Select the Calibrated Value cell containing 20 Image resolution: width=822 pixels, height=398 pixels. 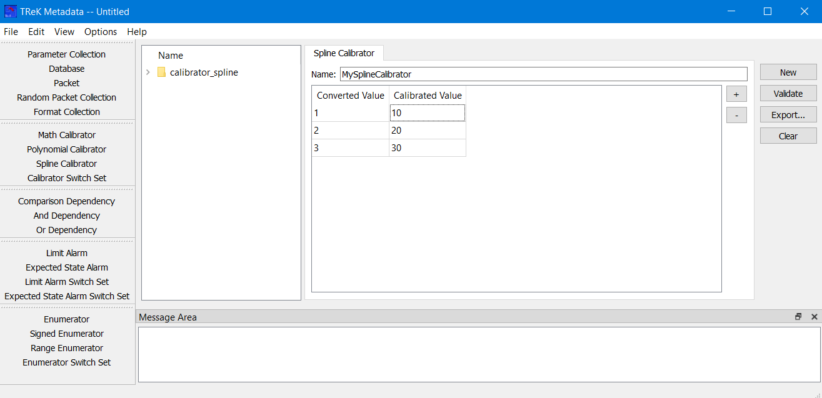coord(427,131)
